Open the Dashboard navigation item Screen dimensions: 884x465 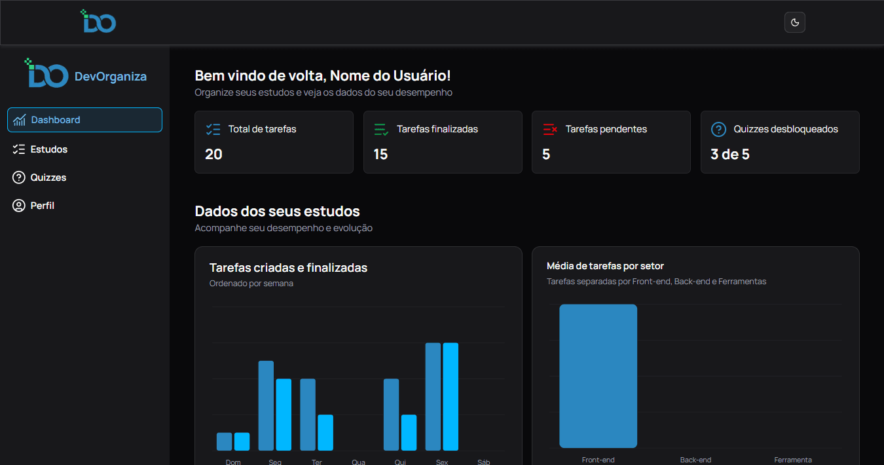(x=84, y=120)
